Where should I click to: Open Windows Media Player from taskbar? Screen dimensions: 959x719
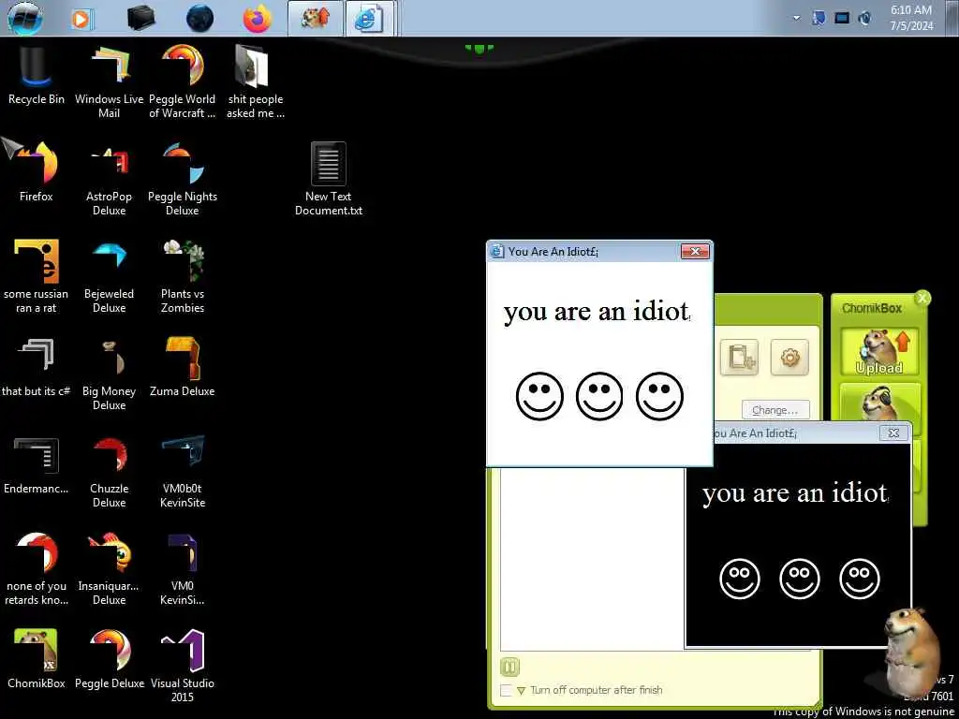point(81,19)
